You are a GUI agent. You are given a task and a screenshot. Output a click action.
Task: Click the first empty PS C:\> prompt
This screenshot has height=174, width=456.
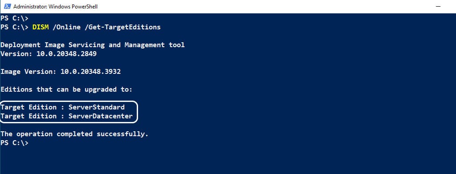point(15,18)
